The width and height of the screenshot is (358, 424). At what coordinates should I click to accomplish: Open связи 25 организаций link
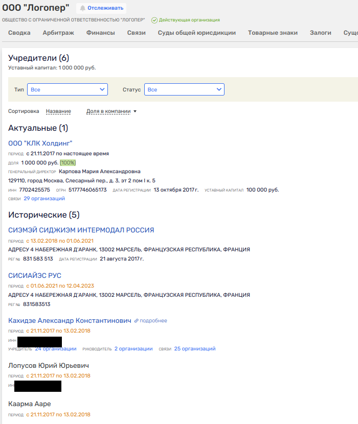coord(195,349)
